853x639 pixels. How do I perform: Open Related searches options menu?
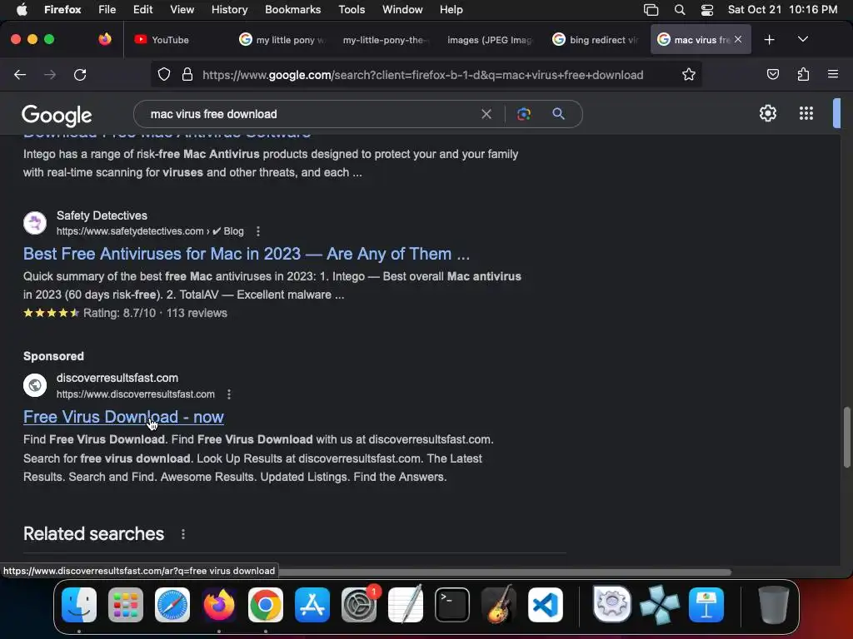182,534
